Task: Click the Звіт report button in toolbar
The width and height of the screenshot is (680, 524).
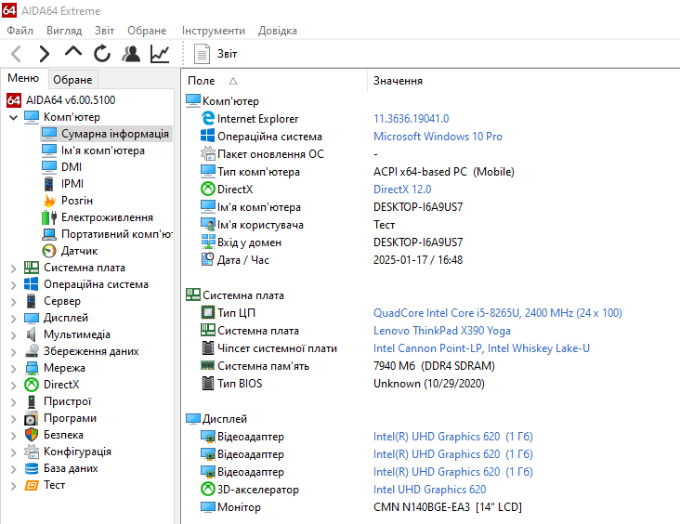Action: click(216, 54)
